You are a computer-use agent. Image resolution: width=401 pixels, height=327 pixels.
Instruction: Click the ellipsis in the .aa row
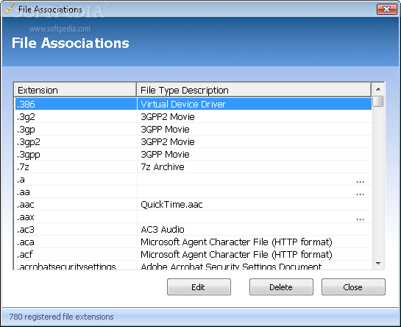360,194
